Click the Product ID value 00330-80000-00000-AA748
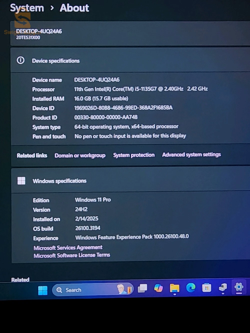Viewport: 250px width, 333px height. pos(106,117)
